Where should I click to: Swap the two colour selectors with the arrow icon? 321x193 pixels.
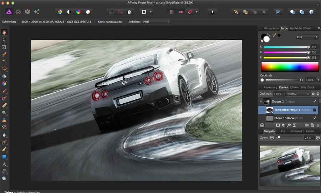point(268,35)
